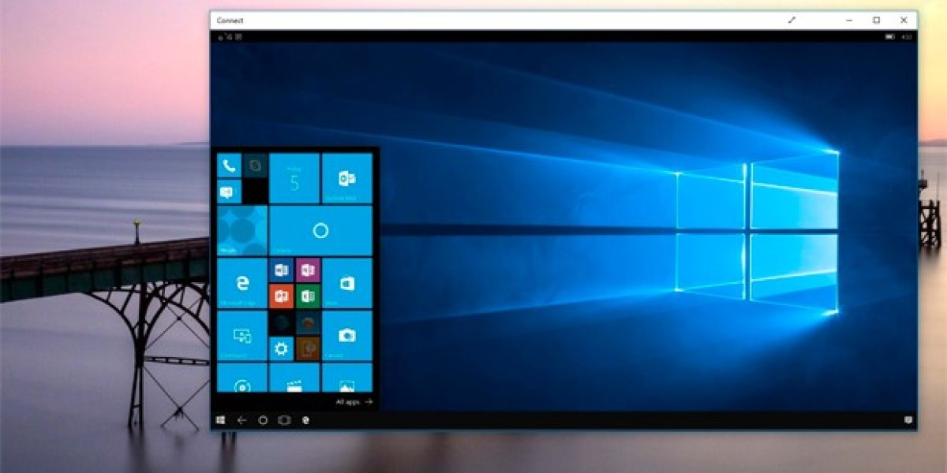Image resolution: width=947 pixels, height=473 pixels.
Task: Open the Groove Music tile
Action: (241, 378)
